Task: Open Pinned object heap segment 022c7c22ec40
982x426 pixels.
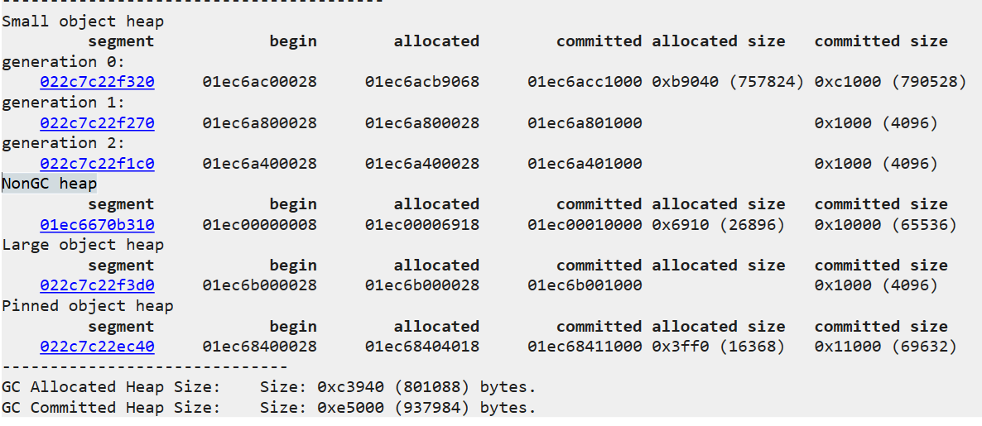Action: (97, 347)
